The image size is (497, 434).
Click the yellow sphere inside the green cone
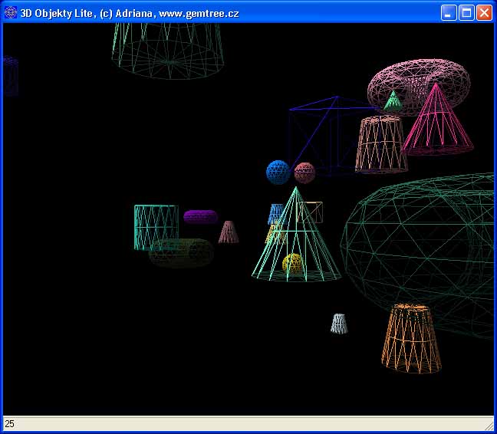293,264
